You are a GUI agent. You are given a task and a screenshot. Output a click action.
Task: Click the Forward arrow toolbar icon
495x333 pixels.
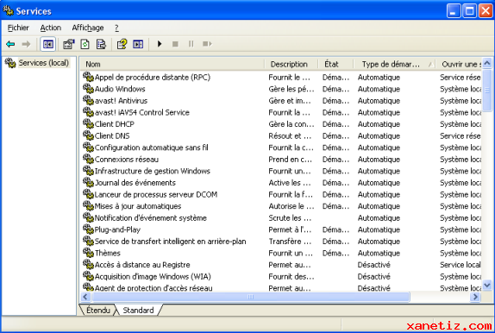[26, 44]
